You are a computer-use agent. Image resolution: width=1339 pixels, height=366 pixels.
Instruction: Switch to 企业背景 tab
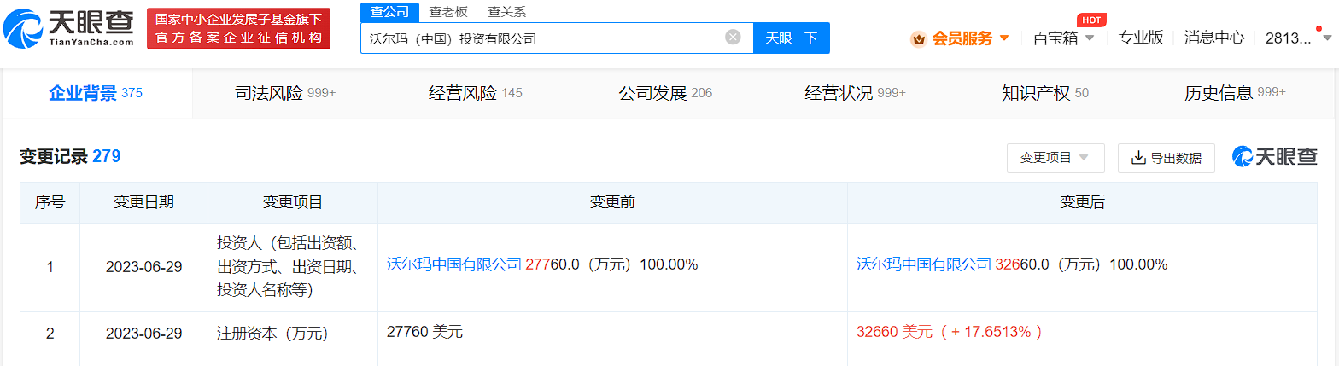96,93
